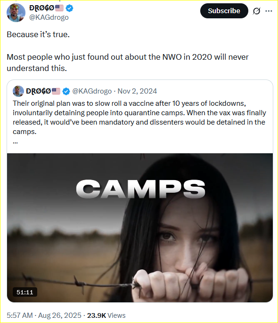Click the DROGO display name in header
278x323 pixels.
[41, 8]
